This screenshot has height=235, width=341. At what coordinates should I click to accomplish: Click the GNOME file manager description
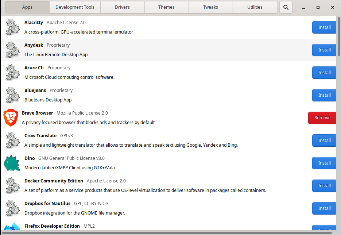(75, 213)
